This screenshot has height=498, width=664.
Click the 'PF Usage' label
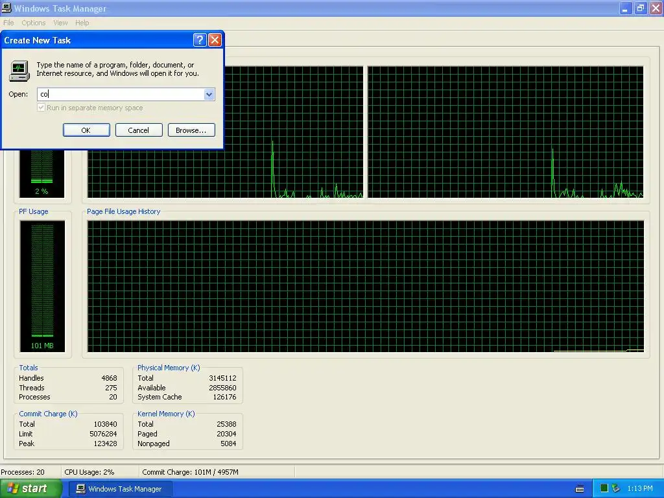[x=34, y=211]
